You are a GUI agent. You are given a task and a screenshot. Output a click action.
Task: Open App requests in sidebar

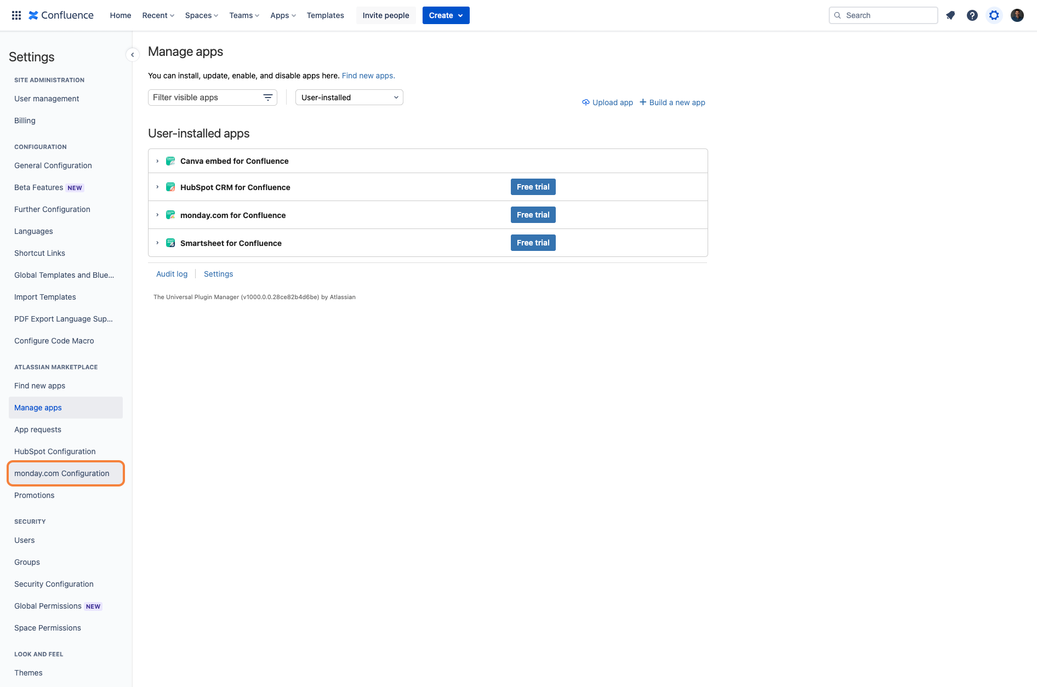coord(66,430)
